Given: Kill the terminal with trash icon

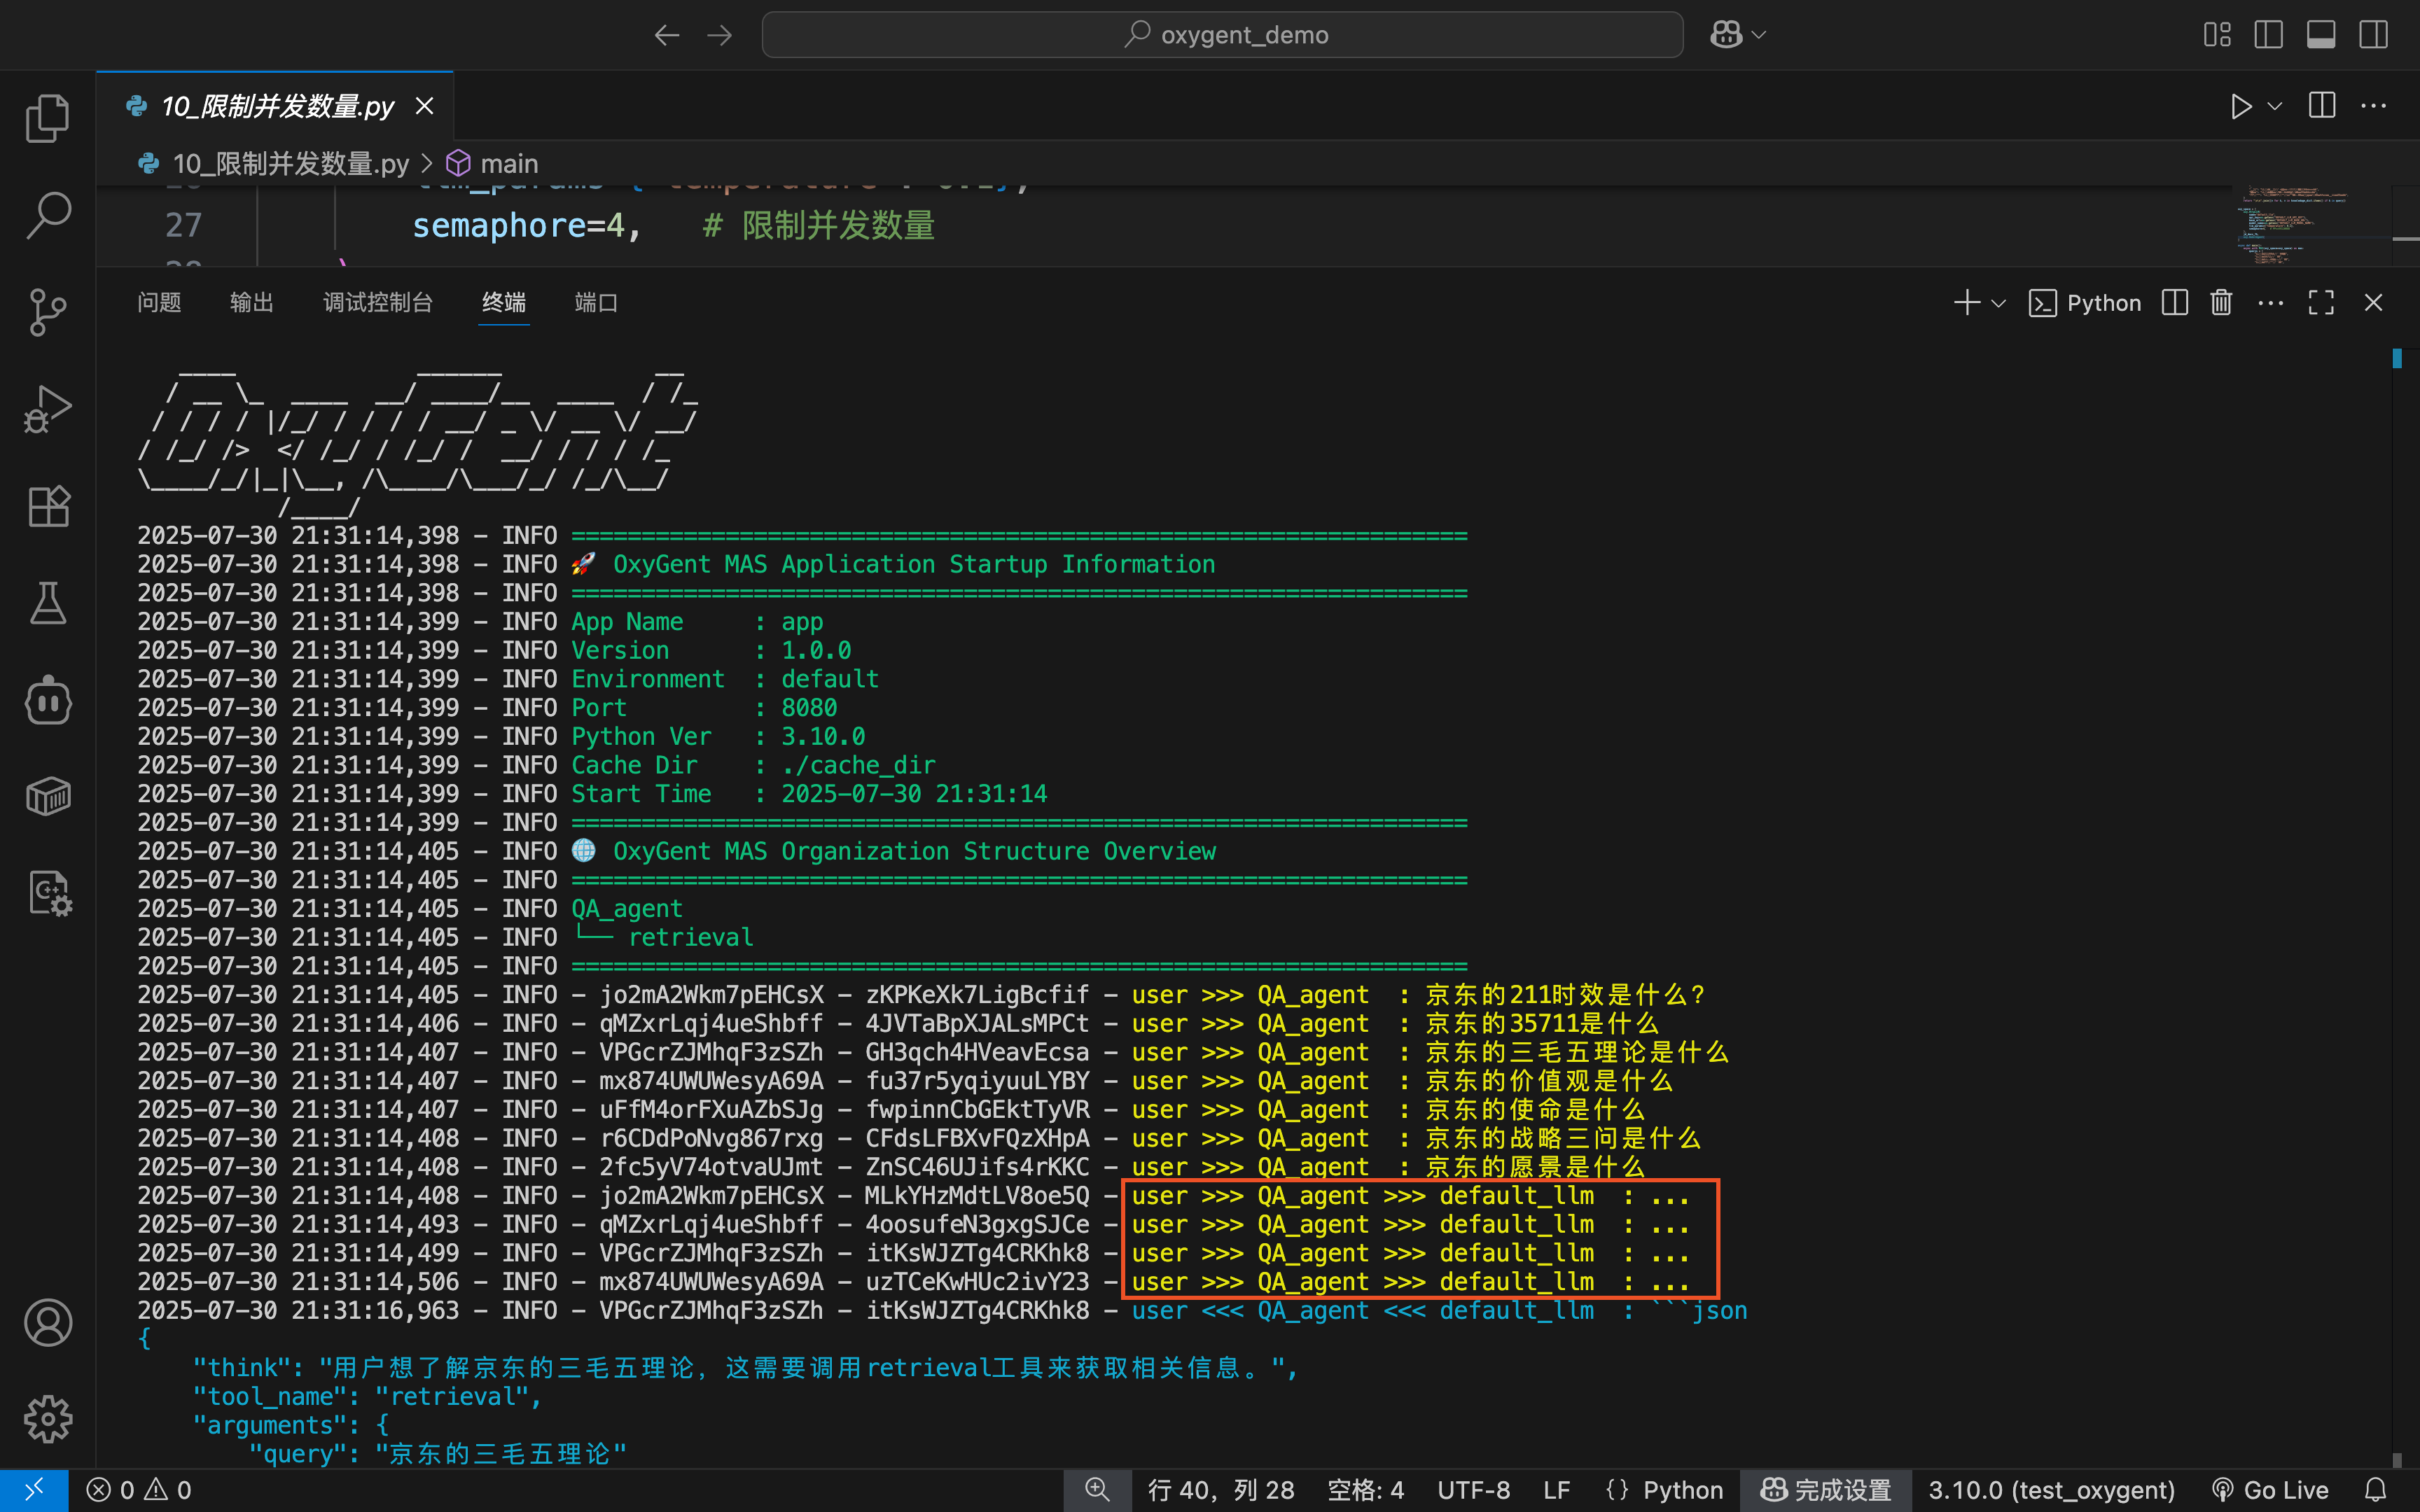Looking at the screenshot, I should pyautogui.click(x=2221, y=303).
